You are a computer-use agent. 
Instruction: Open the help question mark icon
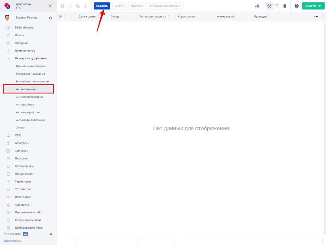click(x=296, y=6)
